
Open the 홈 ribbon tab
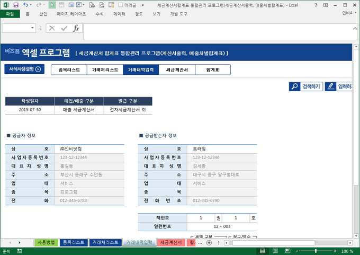click(x=28, y=14)
